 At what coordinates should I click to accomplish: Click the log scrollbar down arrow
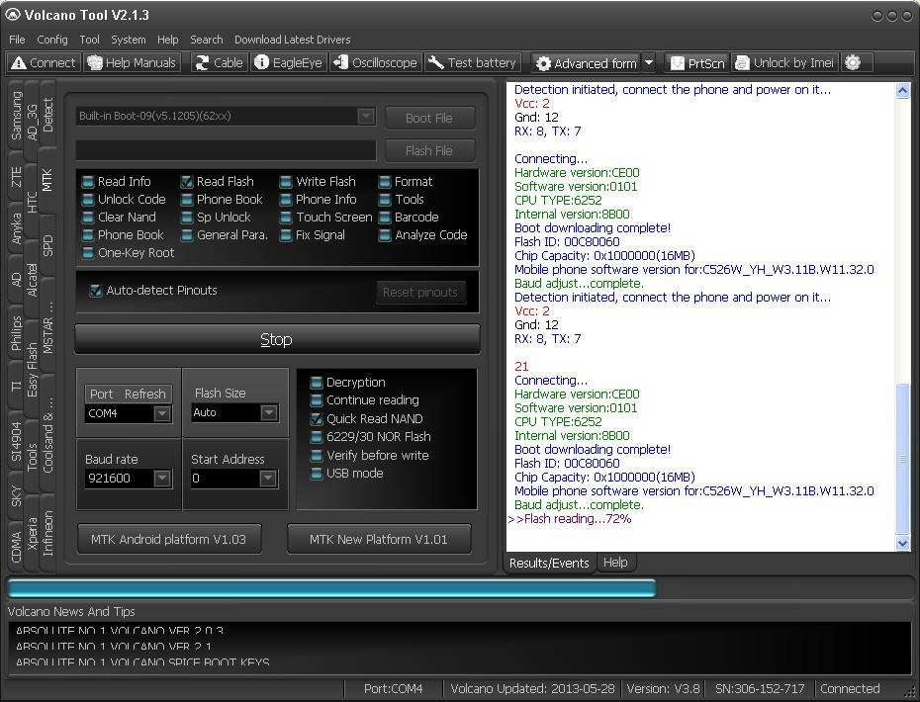(x=902, y=543)
